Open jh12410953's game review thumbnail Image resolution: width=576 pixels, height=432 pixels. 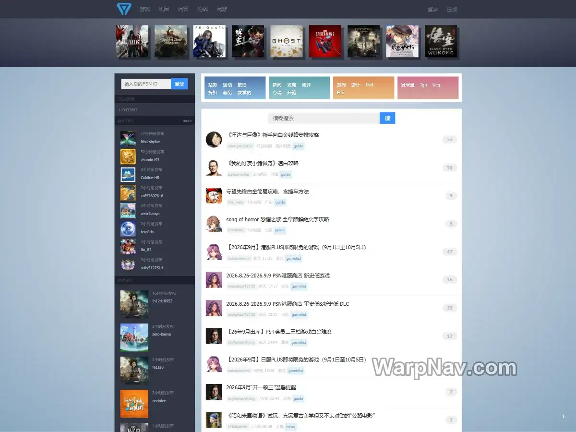point(134,304)
